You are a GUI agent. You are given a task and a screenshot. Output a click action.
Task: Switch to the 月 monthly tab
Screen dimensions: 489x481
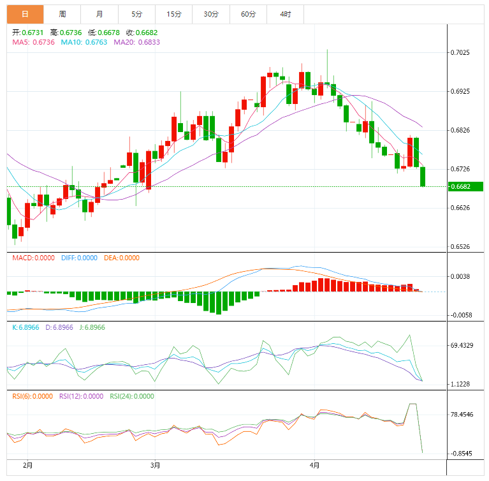pos(99,14)
